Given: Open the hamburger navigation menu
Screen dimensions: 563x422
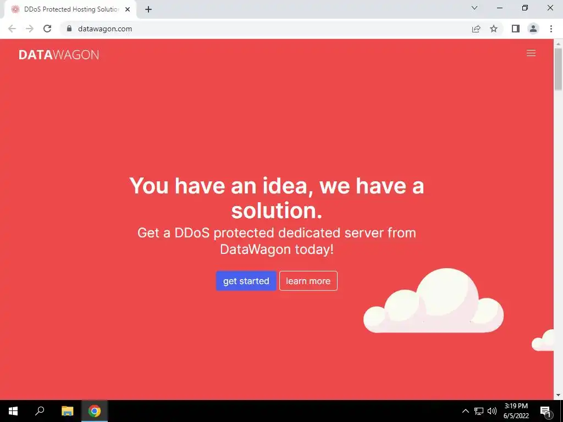Looking at the screenshot, I should (x=531, y=53).
